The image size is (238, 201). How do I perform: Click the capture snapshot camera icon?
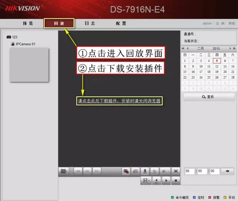pyautogui.click(x=136, y=171)
